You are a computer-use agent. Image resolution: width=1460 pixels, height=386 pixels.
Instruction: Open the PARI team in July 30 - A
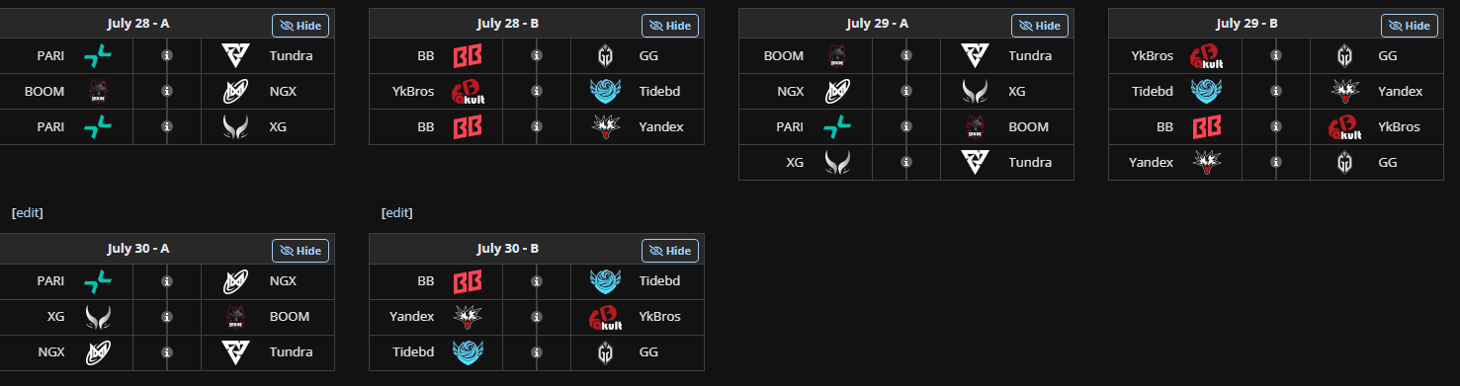(50, 281)
